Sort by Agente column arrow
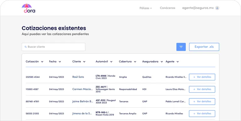The image size is (241, 121). [x=178, y=62]
